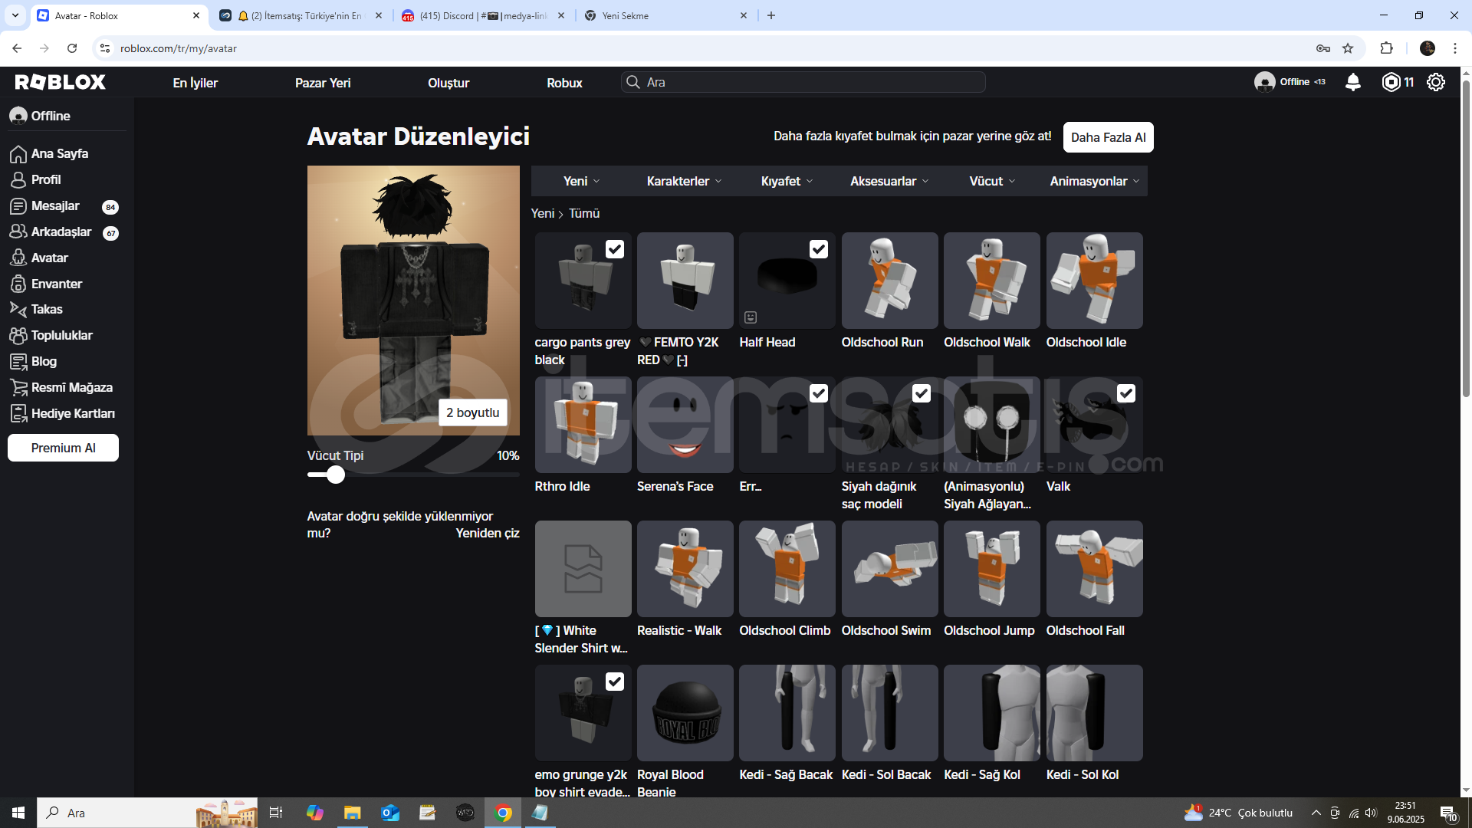This screenshot has width=1472, height=828.
Task: Expand the Aksesuarlar dropdown
Action: coord(889,181)
